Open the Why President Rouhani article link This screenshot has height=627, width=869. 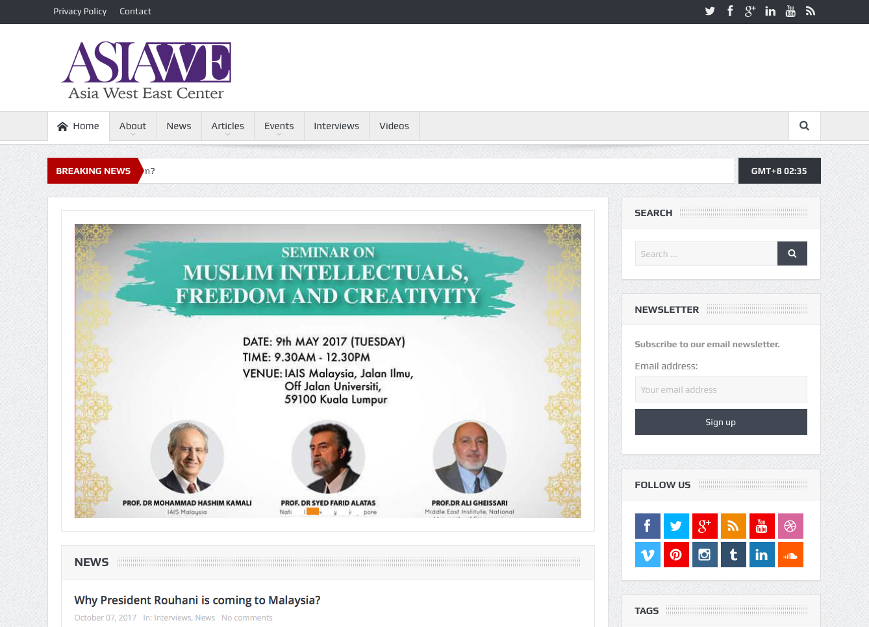click(197, 600)
